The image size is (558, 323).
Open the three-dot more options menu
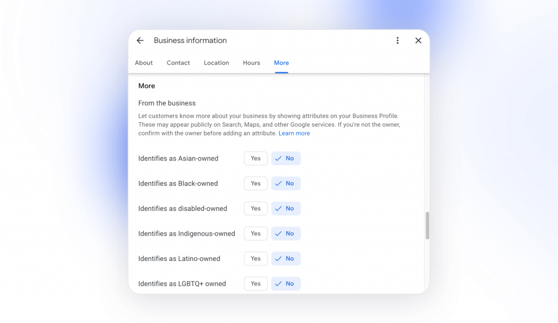tap(398, 41)
